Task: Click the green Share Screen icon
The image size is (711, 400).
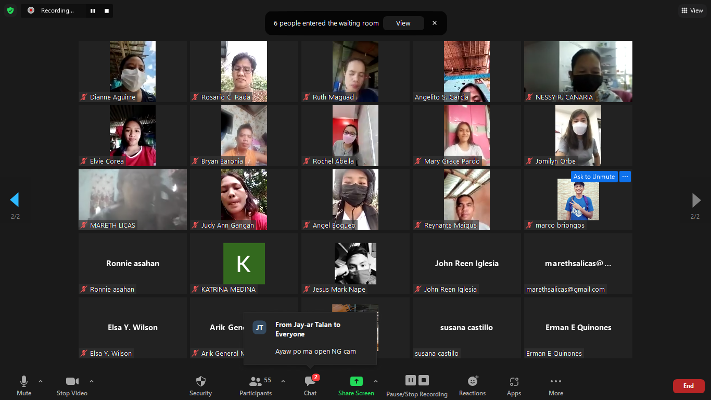Action: click(356, 381)
